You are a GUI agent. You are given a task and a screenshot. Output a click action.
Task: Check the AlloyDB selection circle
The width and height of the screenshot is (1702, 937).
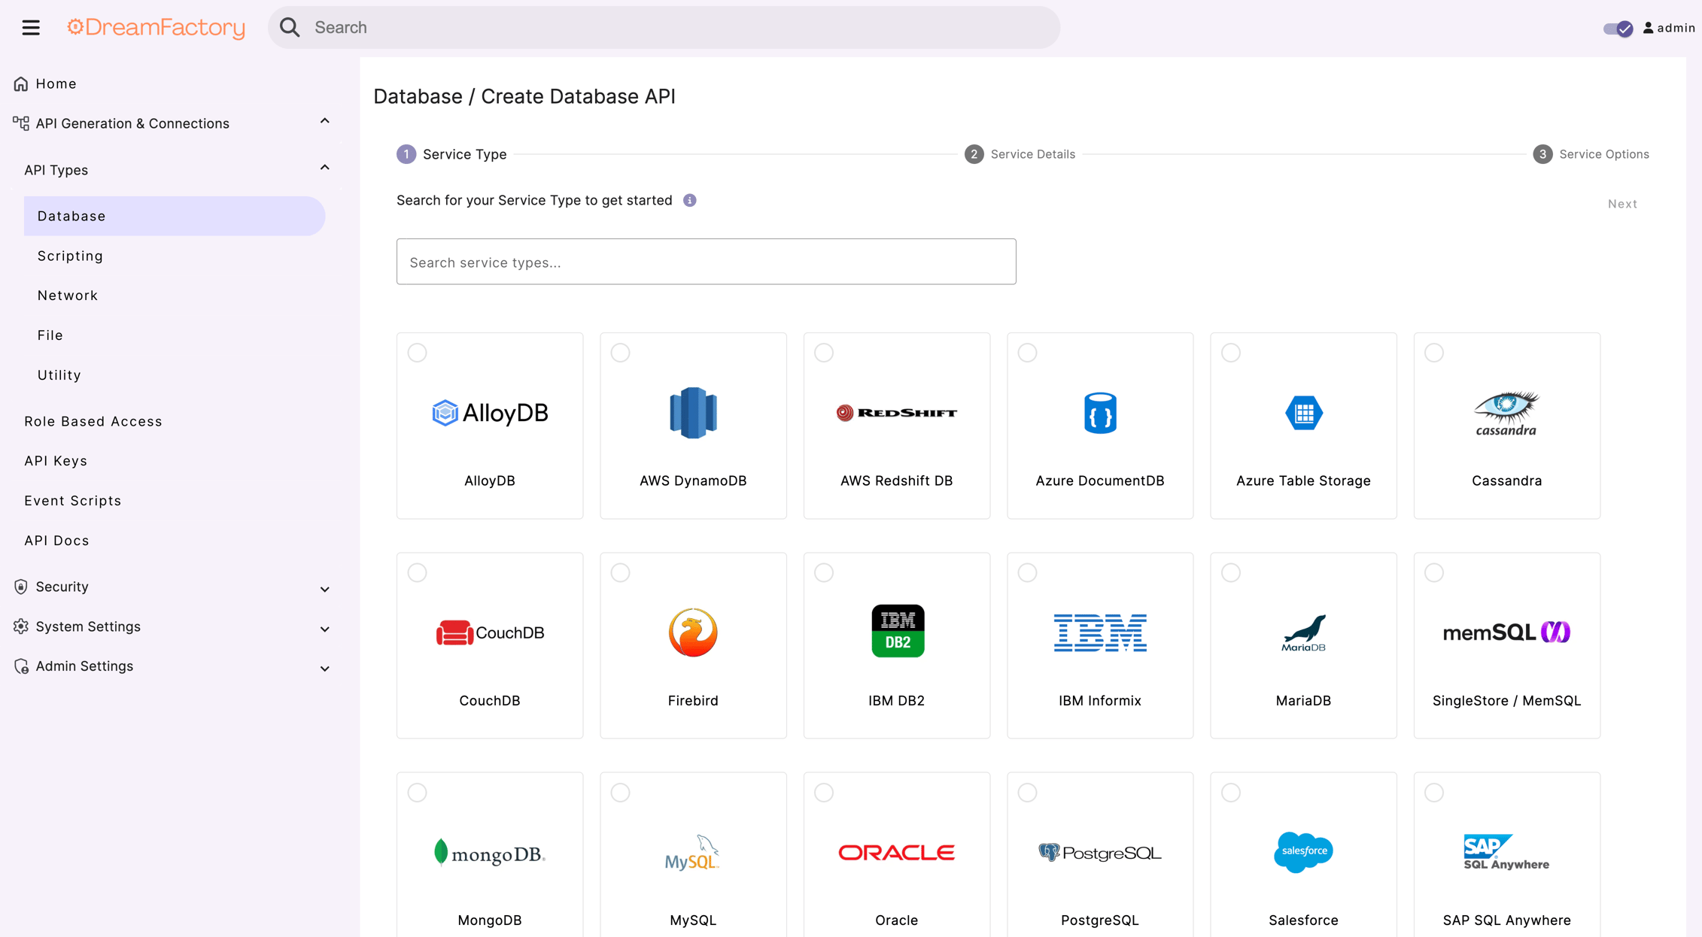click(418, 352)
